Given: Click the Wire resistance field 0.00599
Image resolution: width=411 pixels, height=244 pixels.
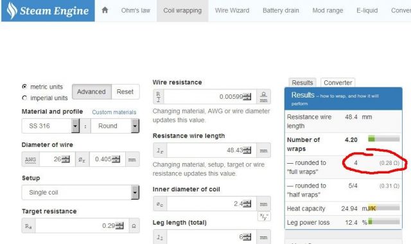Looking at the screenshot, I should point(210,97).
